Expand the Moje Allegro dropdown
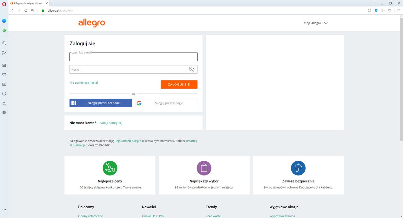 coord(315,23)
